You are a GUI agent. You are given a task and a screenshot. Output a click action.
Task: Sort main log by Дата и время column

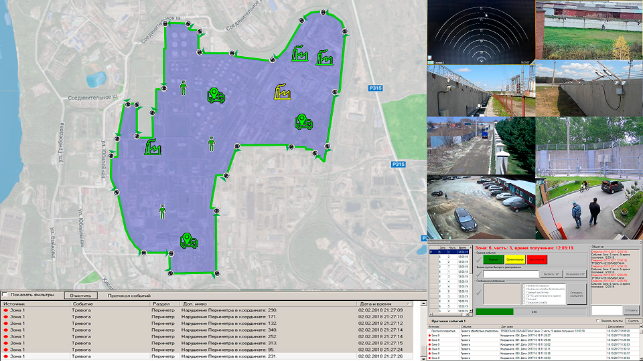tap(384, 304)
